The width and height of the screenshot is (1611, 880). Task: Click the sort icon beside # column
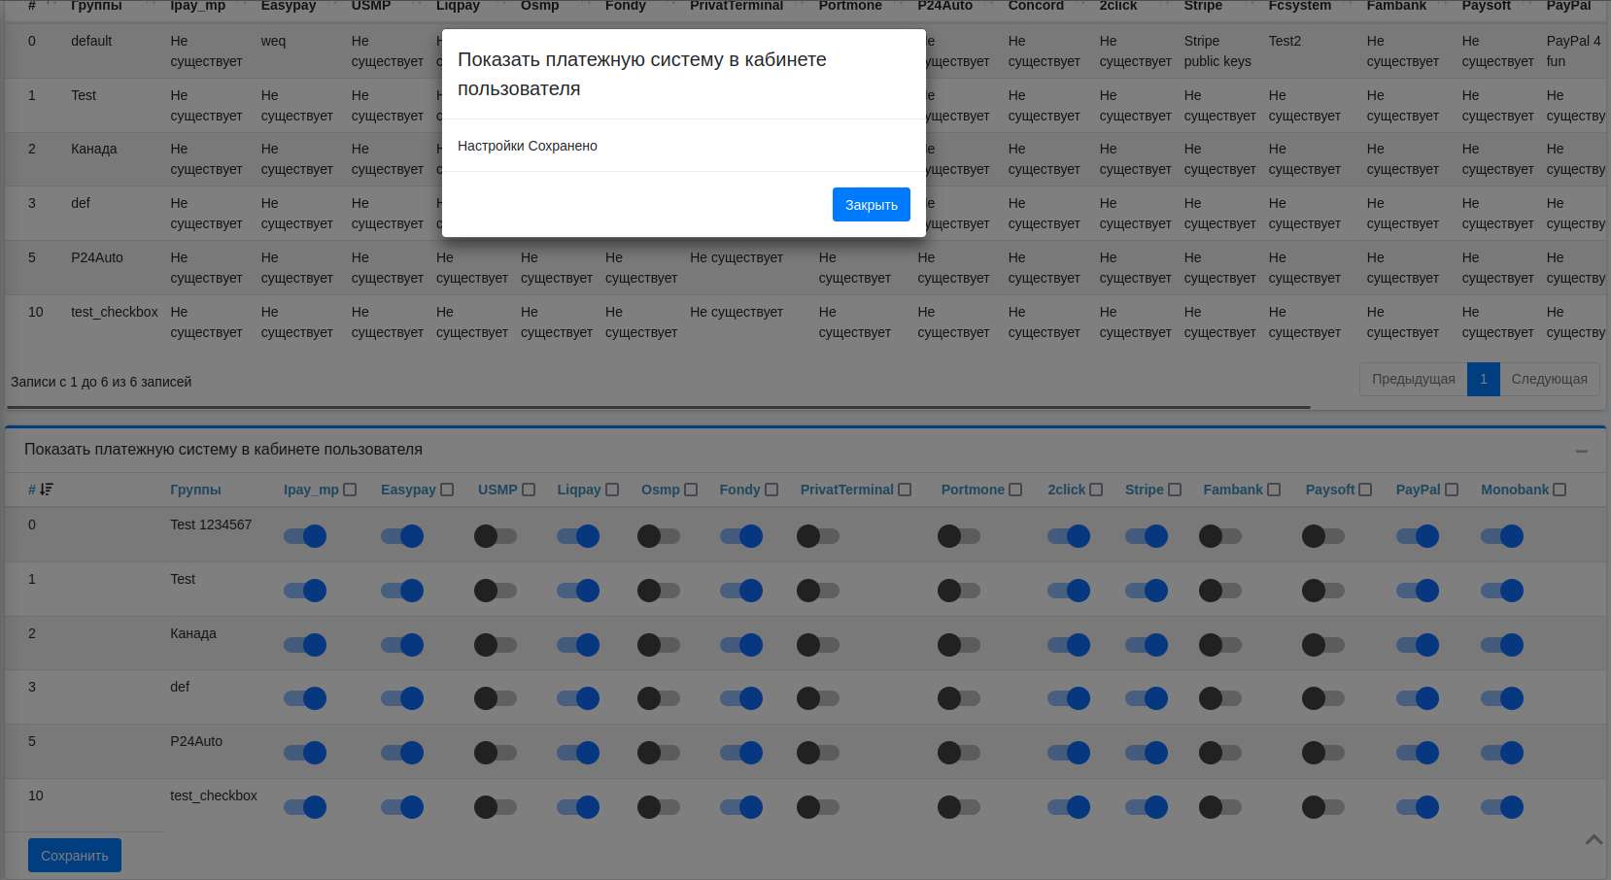point(46,490)
